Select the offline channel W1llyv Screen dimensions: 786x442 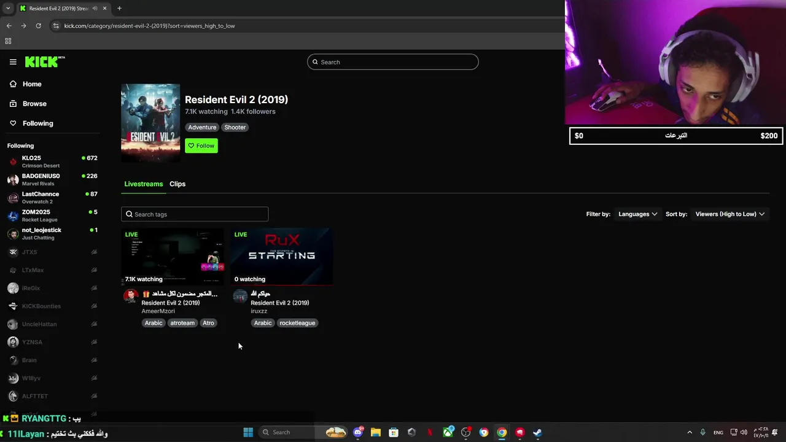52,378
